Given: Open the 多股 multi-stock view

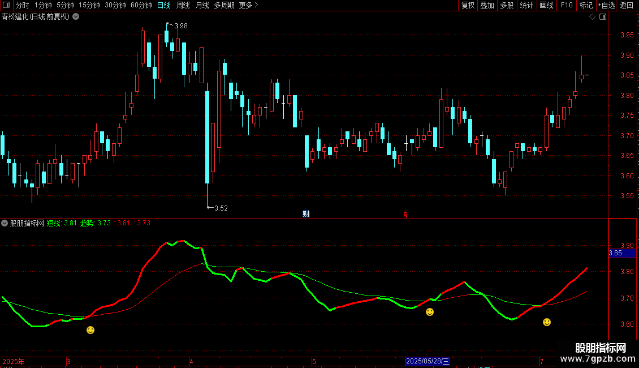Looking at the screenshot, I should coord(507,5).
